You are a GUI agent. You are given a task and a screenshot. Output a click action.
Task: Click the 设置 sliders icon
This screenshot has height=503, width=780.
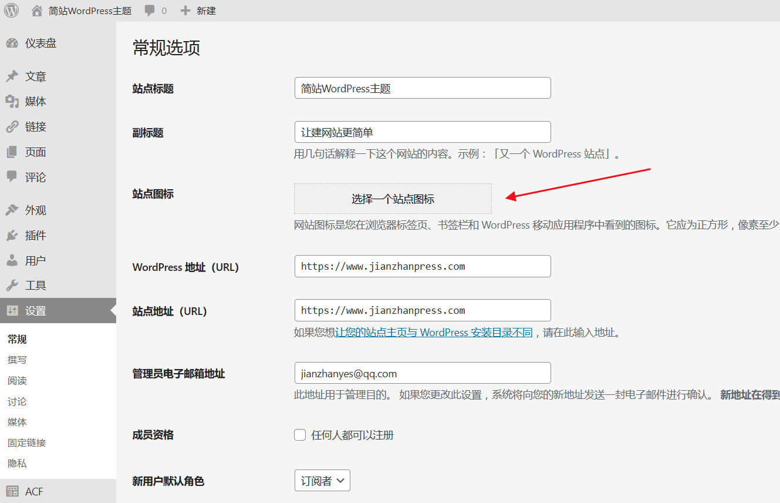(12, 311)
